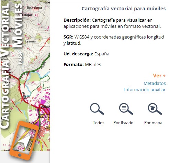Screen dimensions: 169x163
Task: Click the SGR WGS84 coordinates text
Action: click(114, 40)
